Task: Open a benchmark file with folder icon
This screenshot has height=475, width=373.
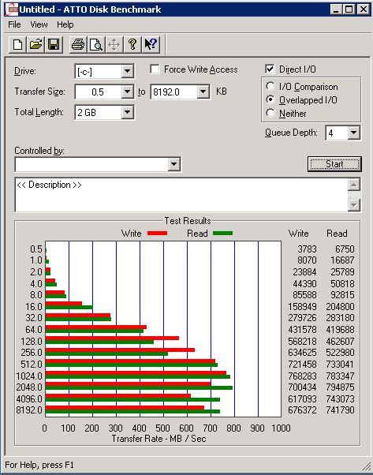Action: [35, 44]
